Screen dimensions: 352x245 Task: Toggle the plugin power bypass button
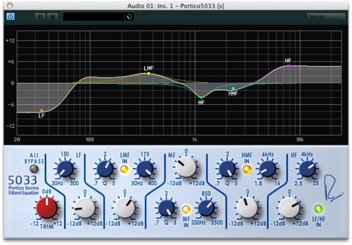[x=11, y=16]
